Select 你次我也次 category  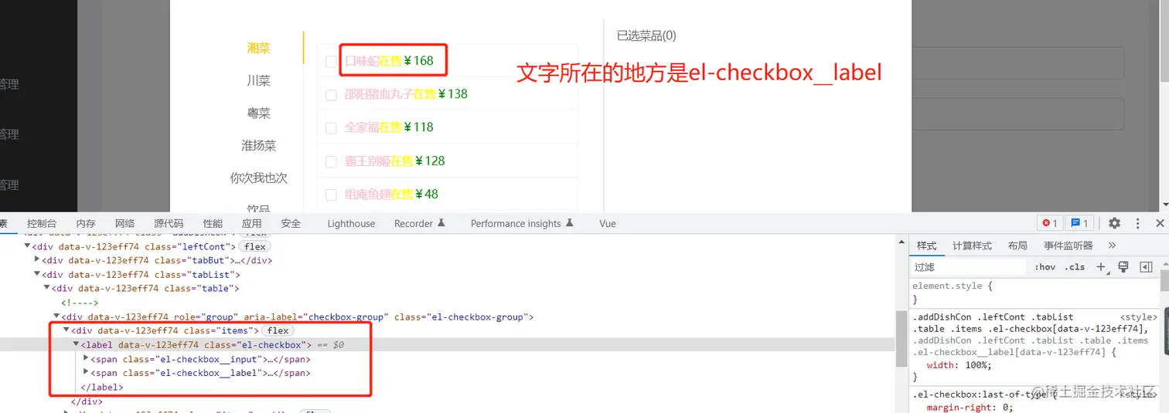259,178
